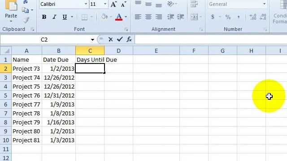Open the Orientation text rotation tool
Image resolution: width=287 pixels, height=161 pixels.
click(x=171, y=4)
